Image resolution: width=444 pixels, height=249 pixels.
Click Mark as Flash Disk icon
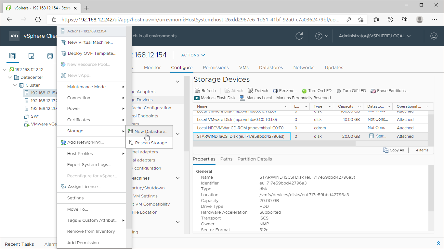(x=197, y=98)
